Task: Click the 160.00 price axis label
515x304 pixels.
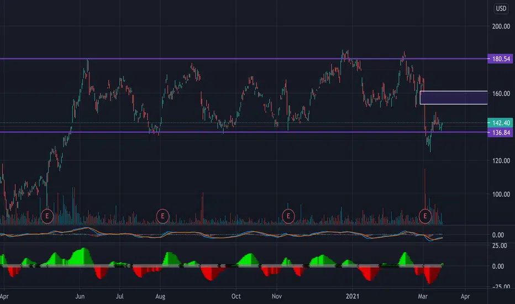Action: click(501, 93)
